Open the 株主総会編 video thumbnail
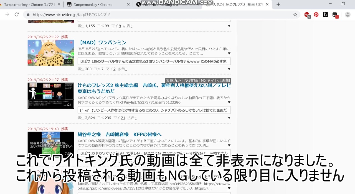Viewport: 355px width, 194px height. 51,96
